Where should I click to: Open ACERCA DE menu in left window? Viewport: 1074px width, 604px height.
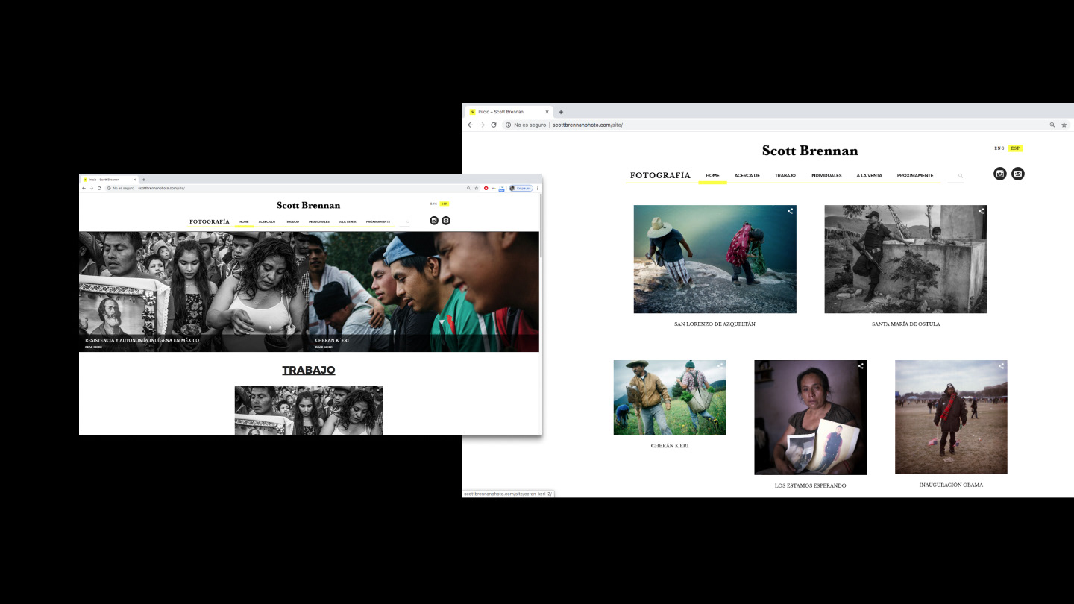coord(267,221)
